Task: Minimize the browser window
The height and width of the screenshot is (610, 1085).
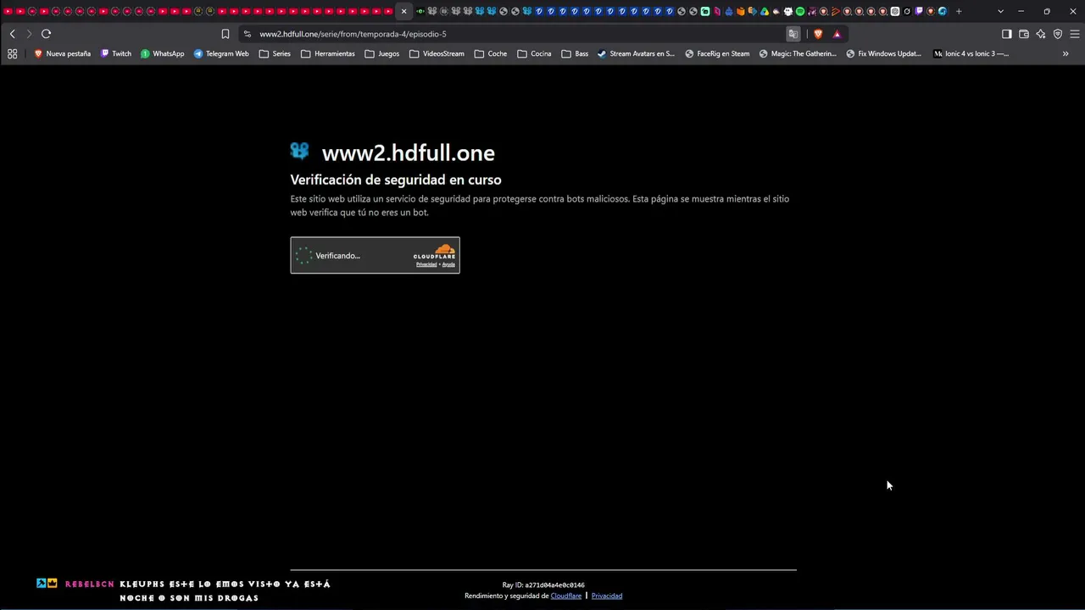Action: (x=1021, y=11)
